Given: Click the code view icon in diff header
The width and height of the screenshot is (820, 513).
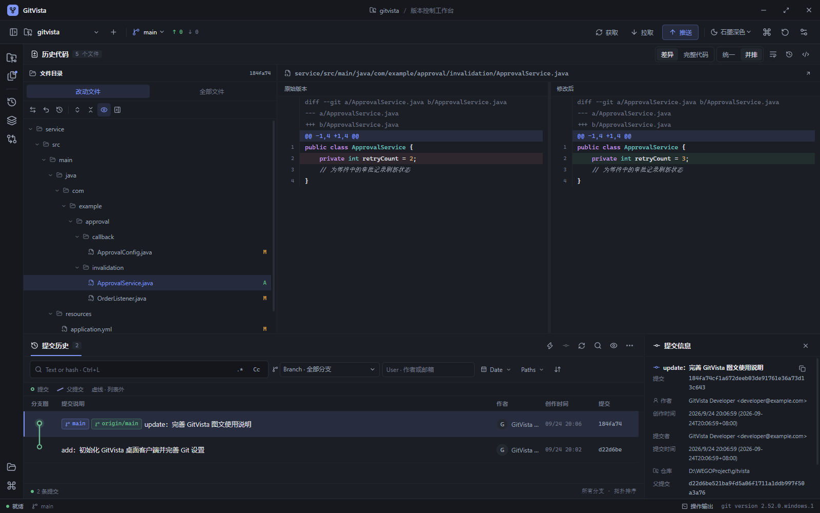Looking at the screenshot, I should pos(806,54).
